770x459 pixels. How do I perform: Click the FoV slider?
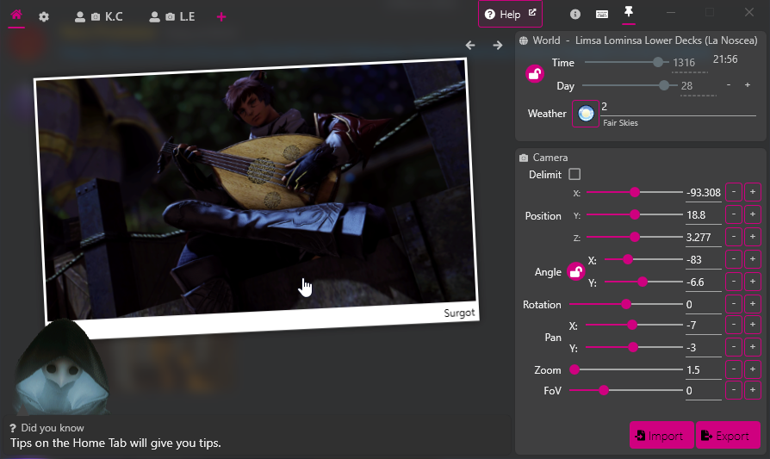(x=625, y=390)
